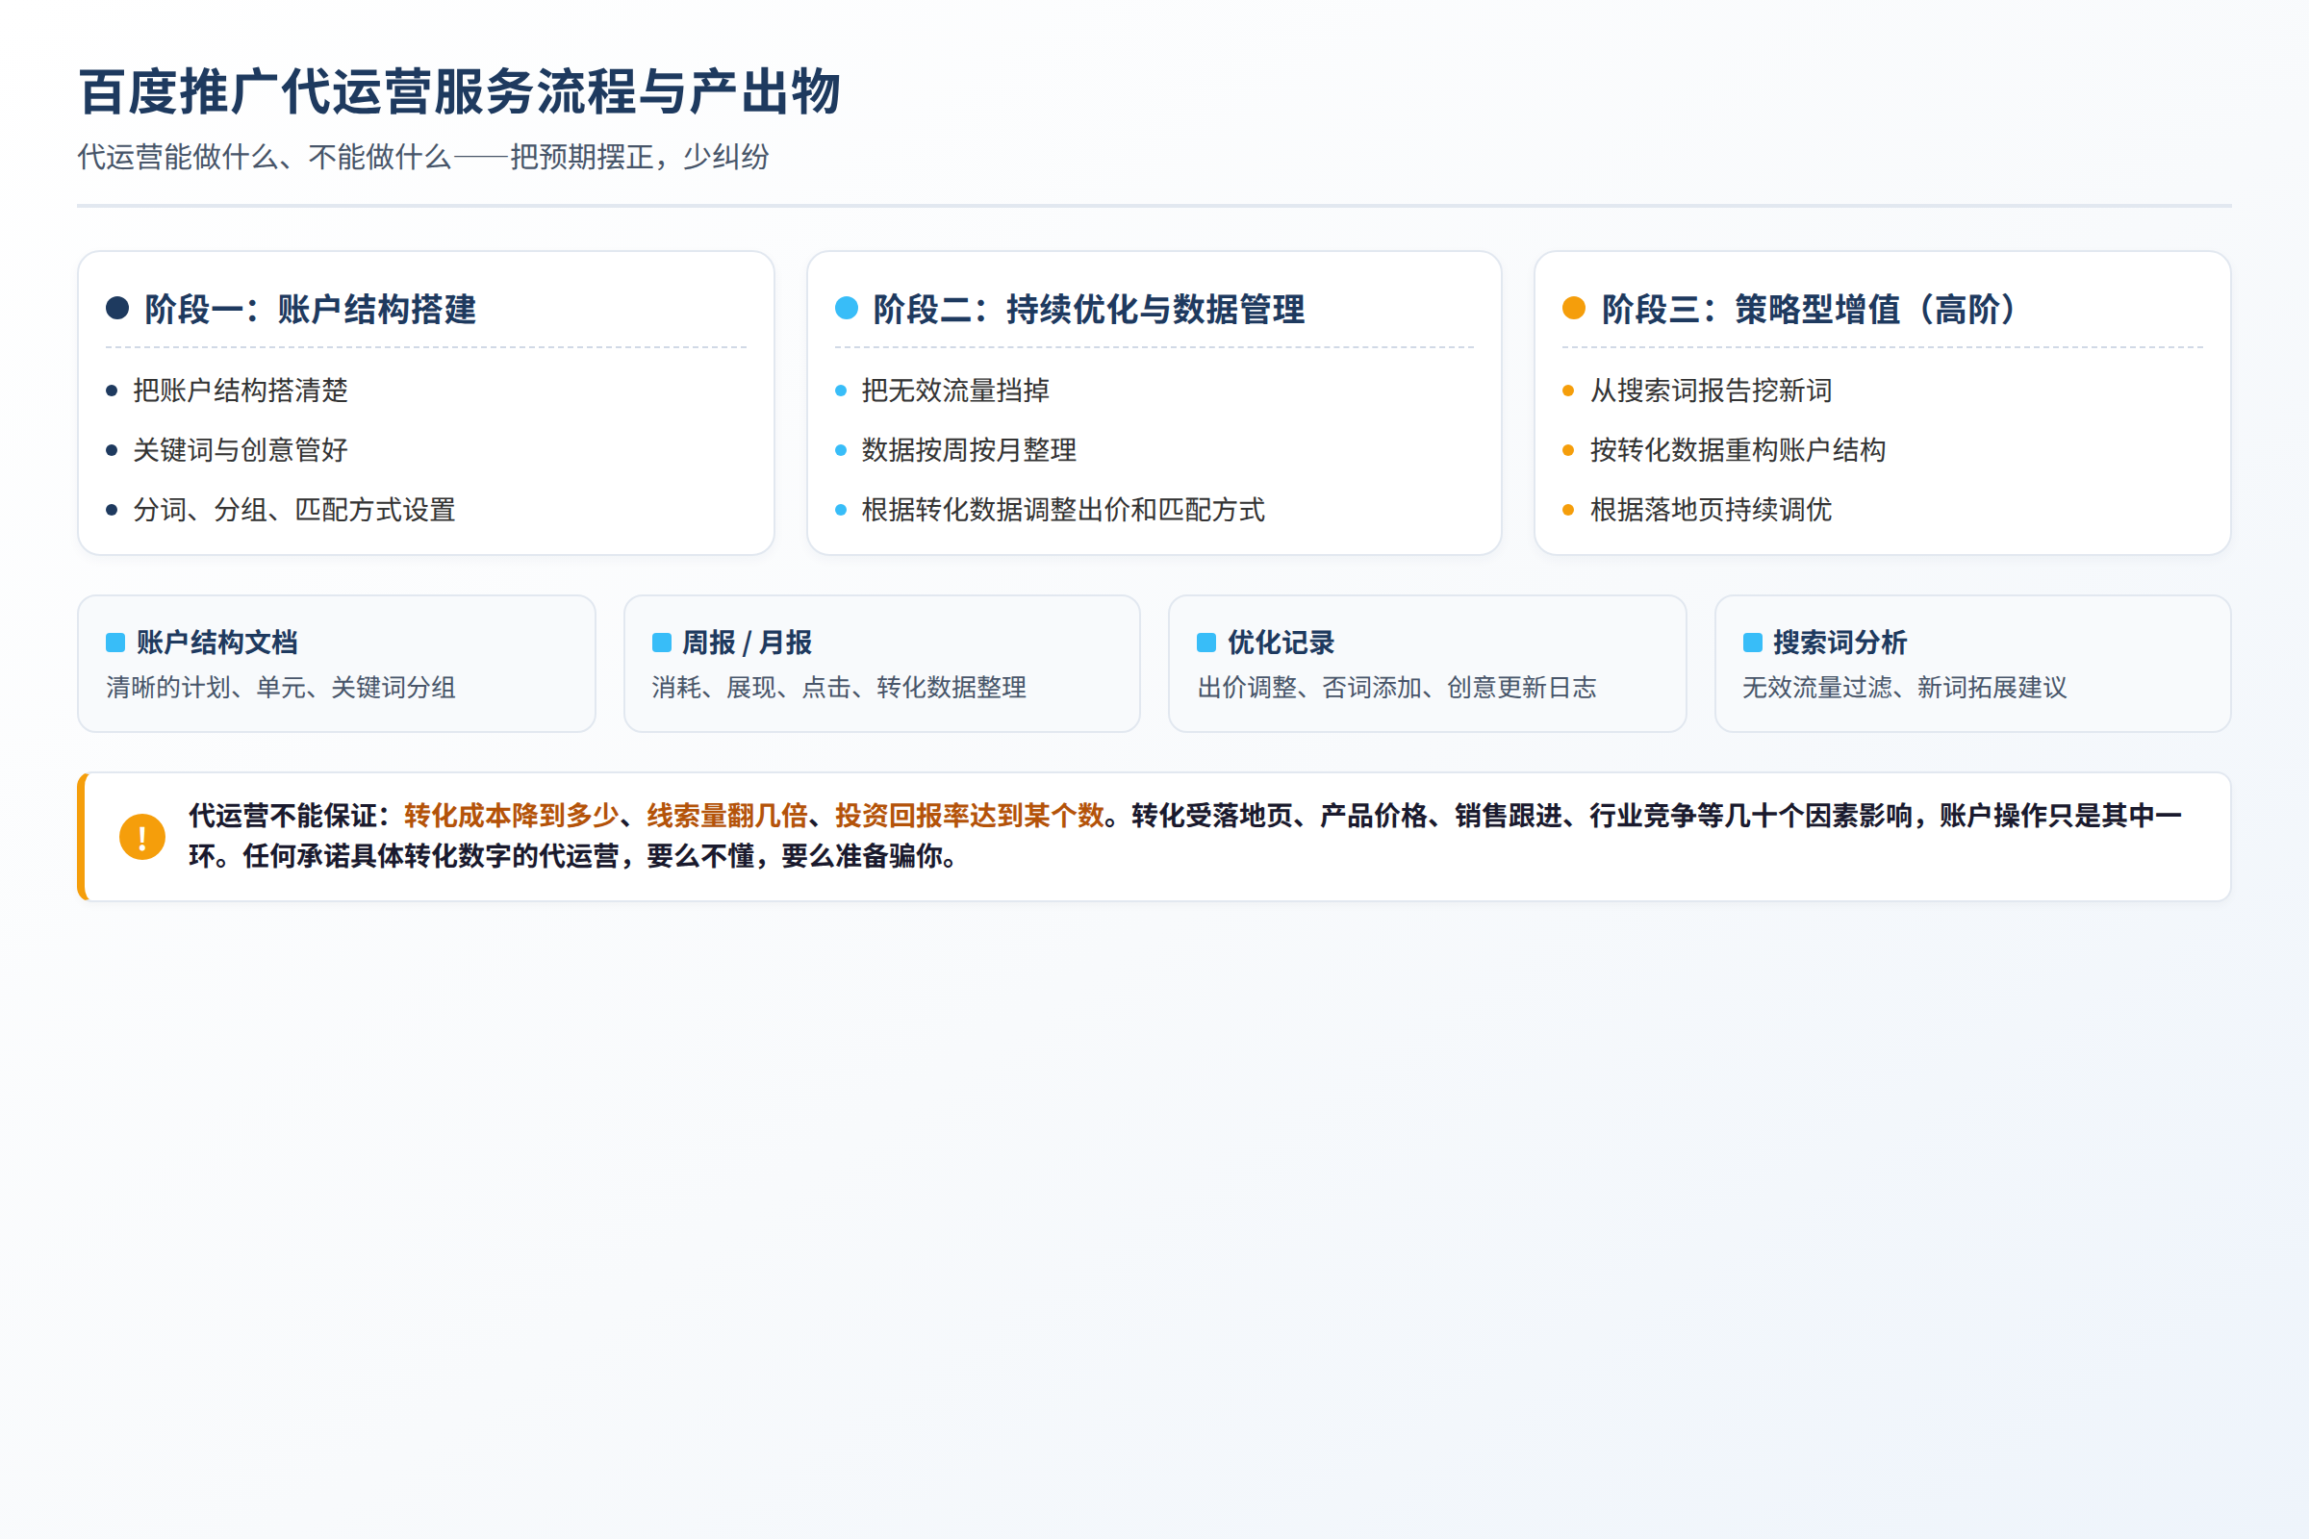Click the orange exclamation warning icon
Screen dimensions: 2309x1539
coord(142,836)
